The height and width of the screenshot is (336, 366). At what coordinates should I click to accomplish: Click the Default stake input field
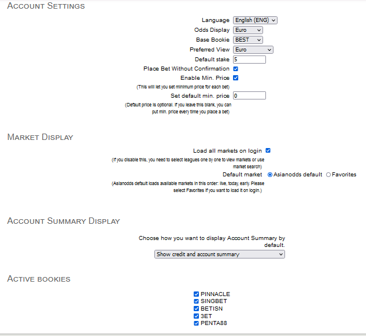[x=249, y=60]
